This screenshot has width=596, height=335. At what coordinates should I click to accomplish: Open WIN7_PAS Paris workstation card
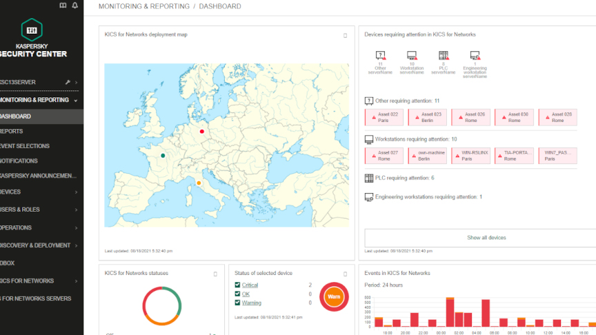click(x=557, y=156)
